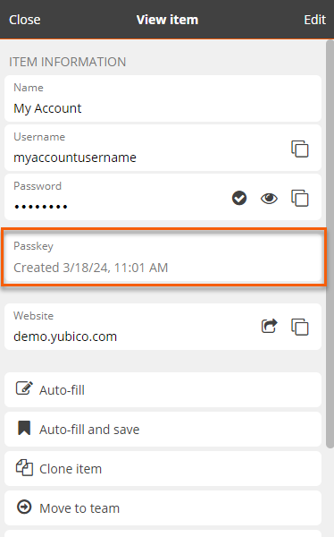Launch the website with the arrow icon

coord(270,326)
